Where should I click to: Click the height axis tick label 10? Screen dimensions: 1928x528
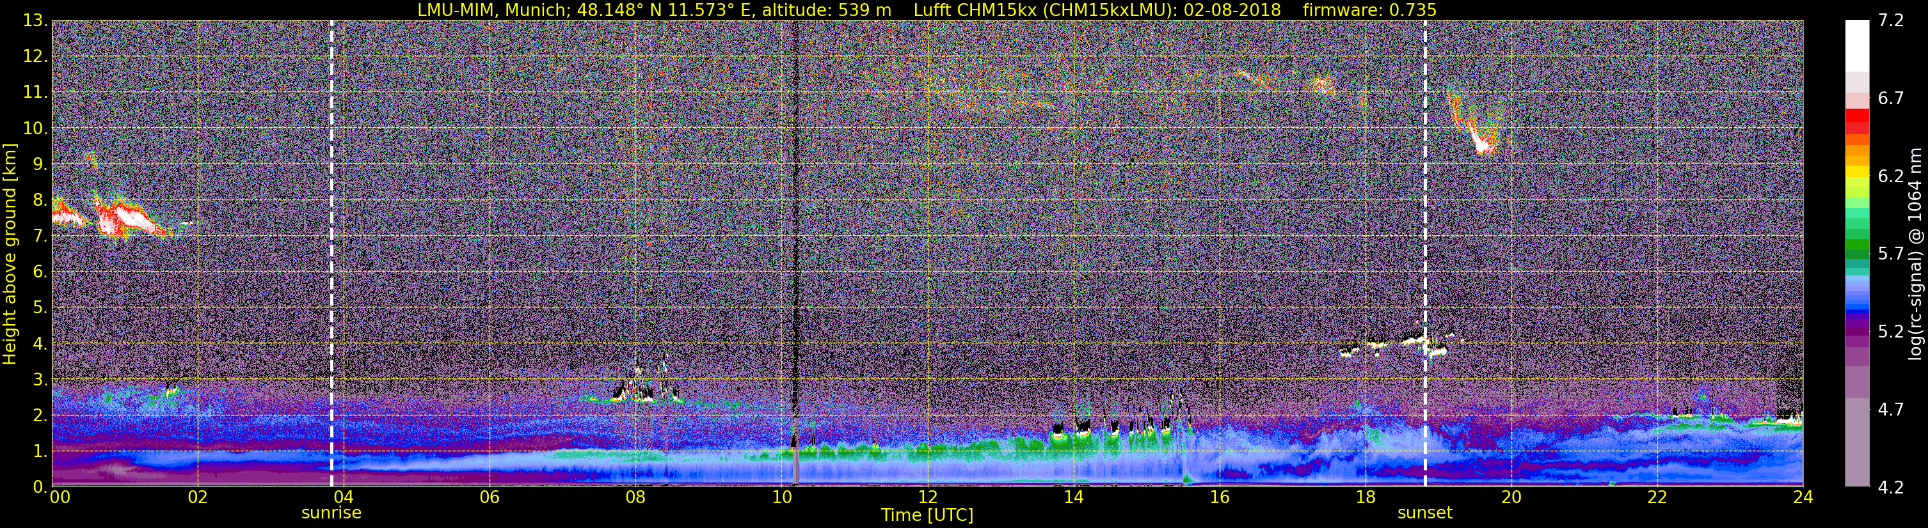tap(35, 128)
